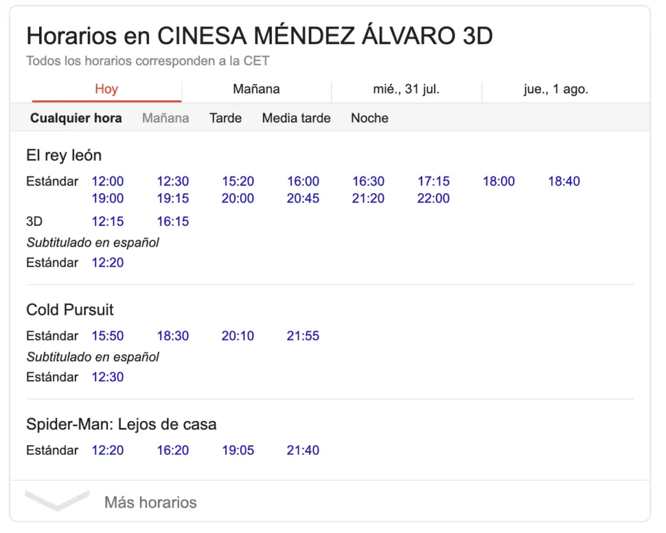Select the 12:00 showtime for El rey león
The width and height of the screenshot is (666, 533).
[x=107, y=181]
